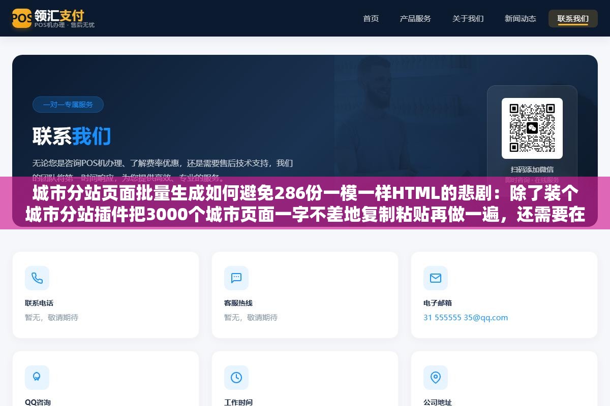
Task: Open the 首页 nav item
Action: [371, 18]
